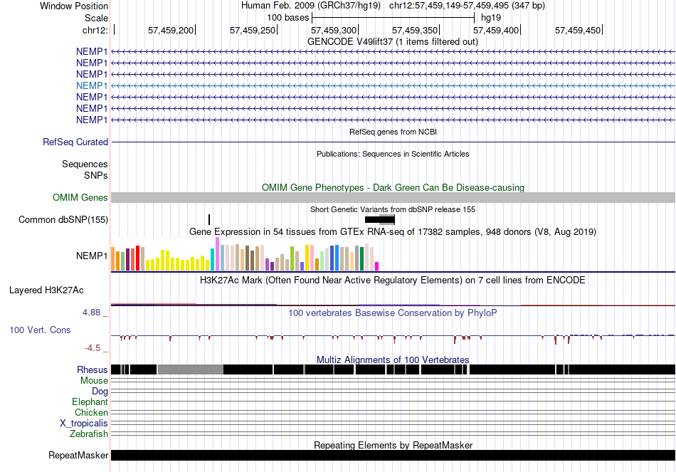Click the Chicken alignment label
This screenshot has width=676, height=472.
(91, 412)
